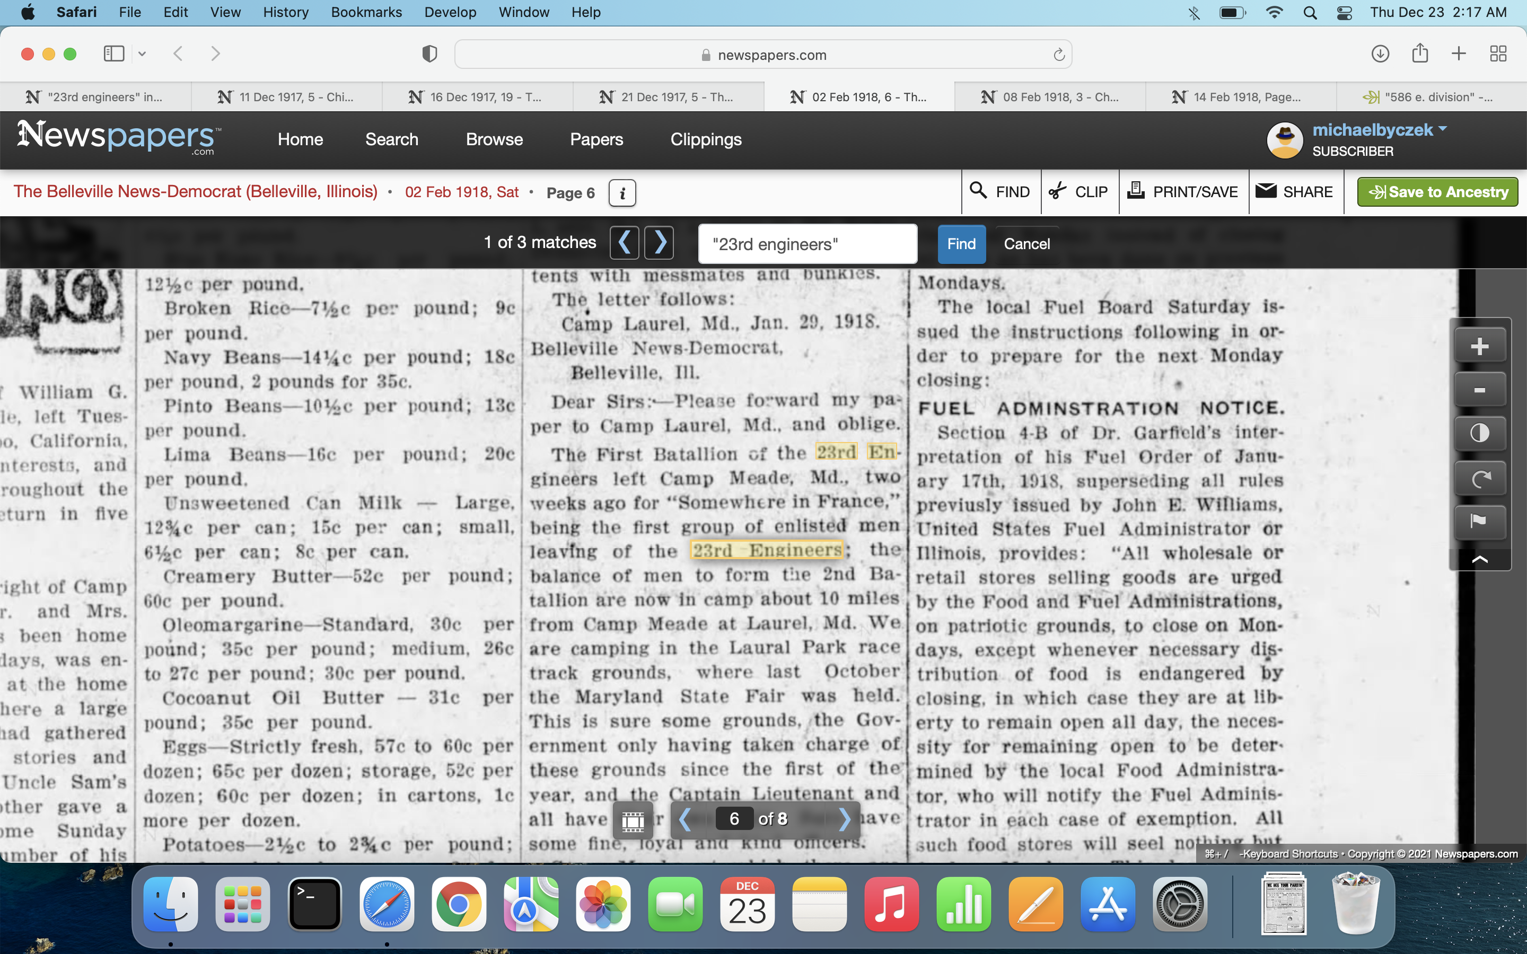Expand the sidebar options chevron
Screen dimensions: 1527x954
tap(142, 54)
